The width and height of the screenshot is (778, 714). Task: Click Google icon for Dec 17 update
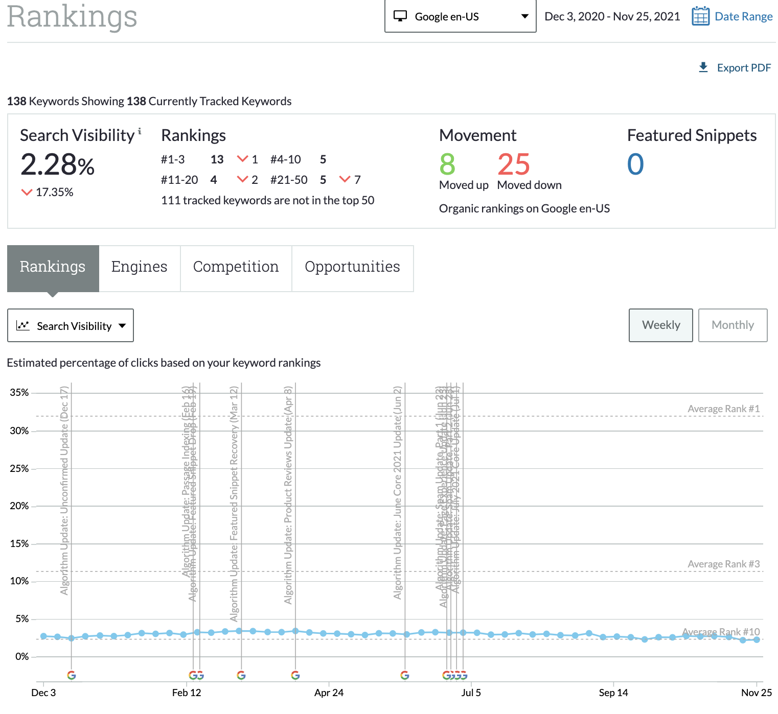click(x=72, y=675)
